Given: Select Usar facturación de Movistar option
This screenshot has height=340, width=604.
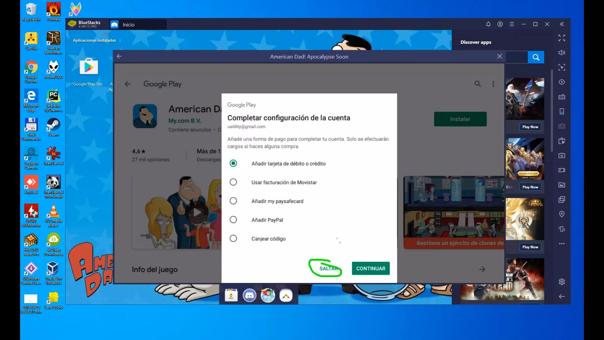Looking at the screenshot, I should coord(233,182).
